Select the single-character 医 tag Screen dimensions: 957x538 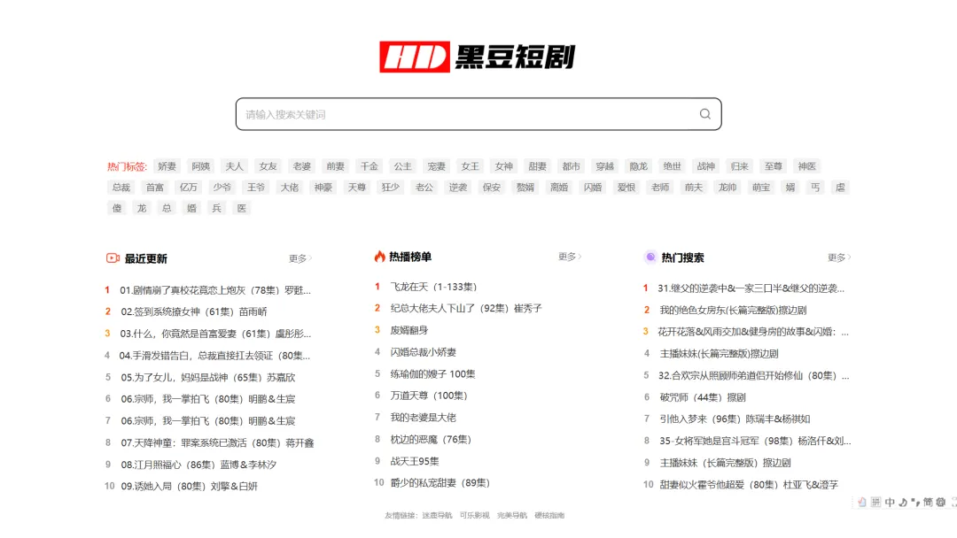tap(242, 208)
